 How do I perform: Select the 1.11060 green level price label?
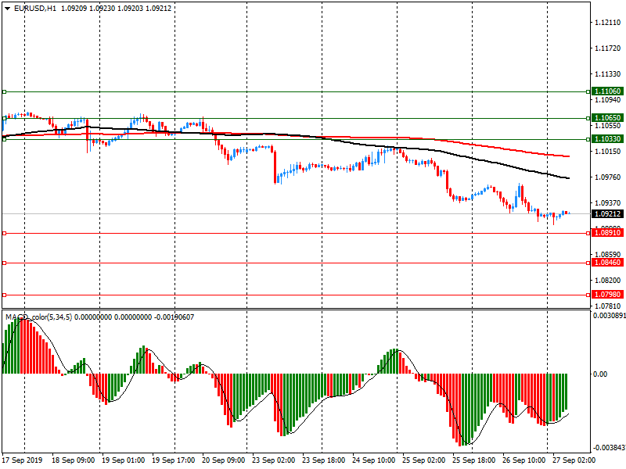click(x=607, y=91)
